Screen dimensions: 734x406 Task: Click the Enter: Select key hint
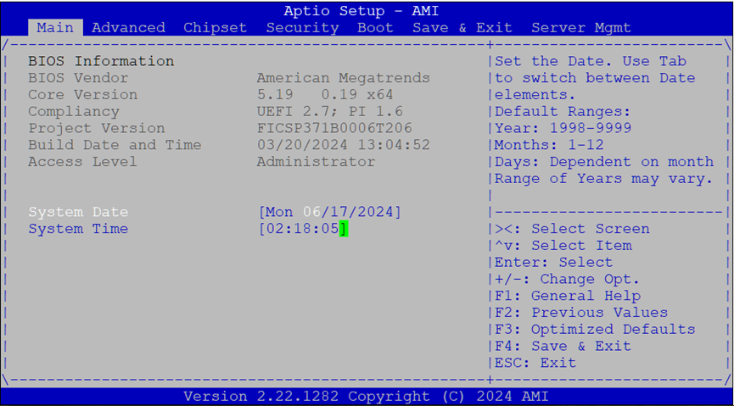[x=554, y=263]
